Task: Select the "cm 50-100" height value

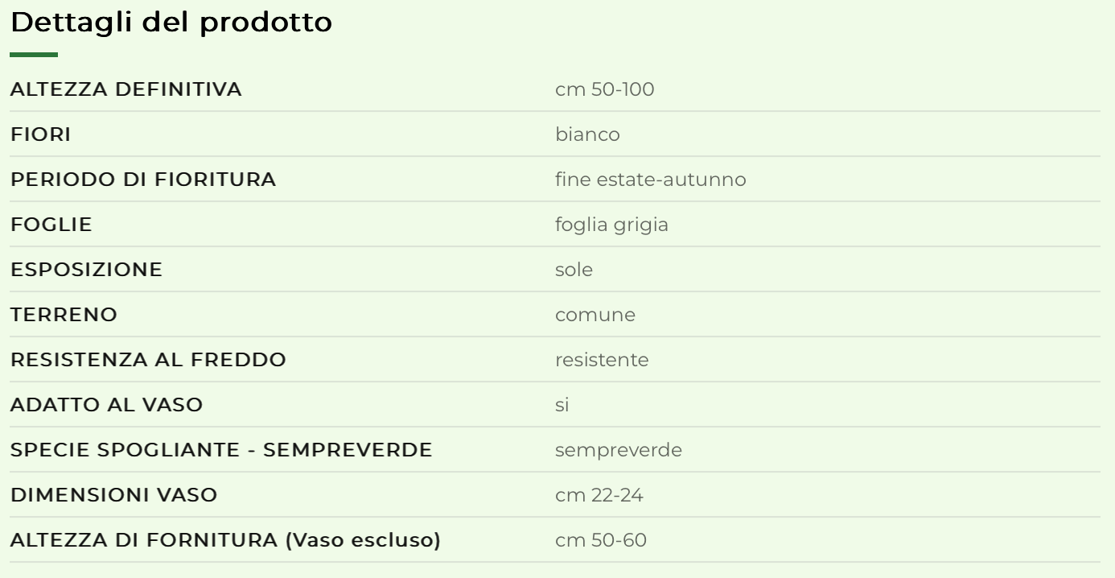Action: [x=604, y=89]
